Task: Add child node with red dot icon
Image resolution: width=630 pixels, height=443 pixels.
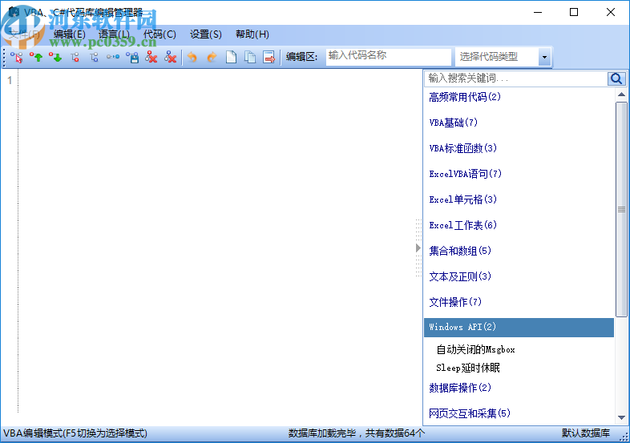Action: tap(75, 58)
